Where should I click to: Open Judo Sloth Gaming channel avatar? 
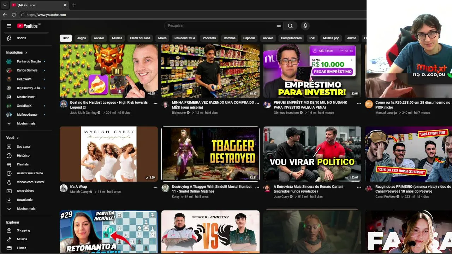point(64,104)
